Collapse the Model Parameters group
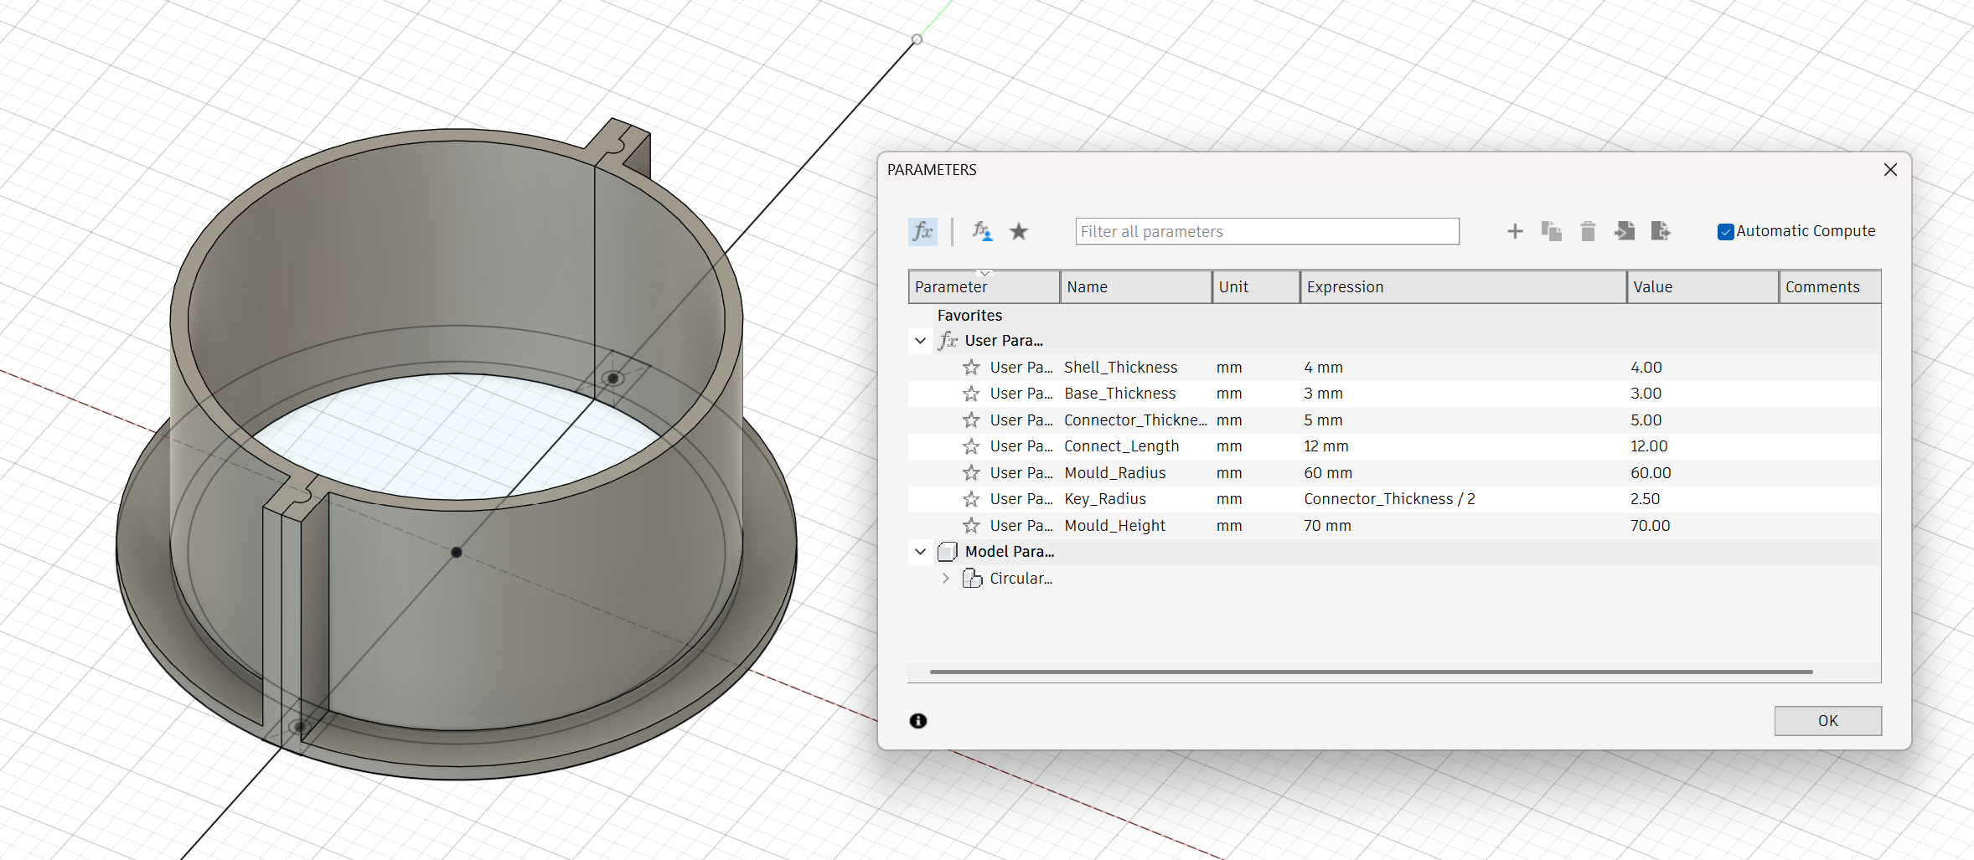1974x860 pixels. point(920,552)
